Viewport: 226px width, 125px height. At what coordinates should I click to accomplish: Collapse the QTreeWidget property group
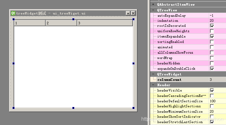tap(153, 74)
